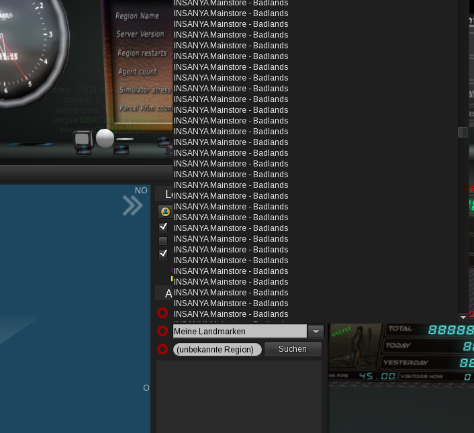Click the red circle icon beside unbekannte Region field
This screenshot has height=433, width=474.
click(x=162, y=349)
